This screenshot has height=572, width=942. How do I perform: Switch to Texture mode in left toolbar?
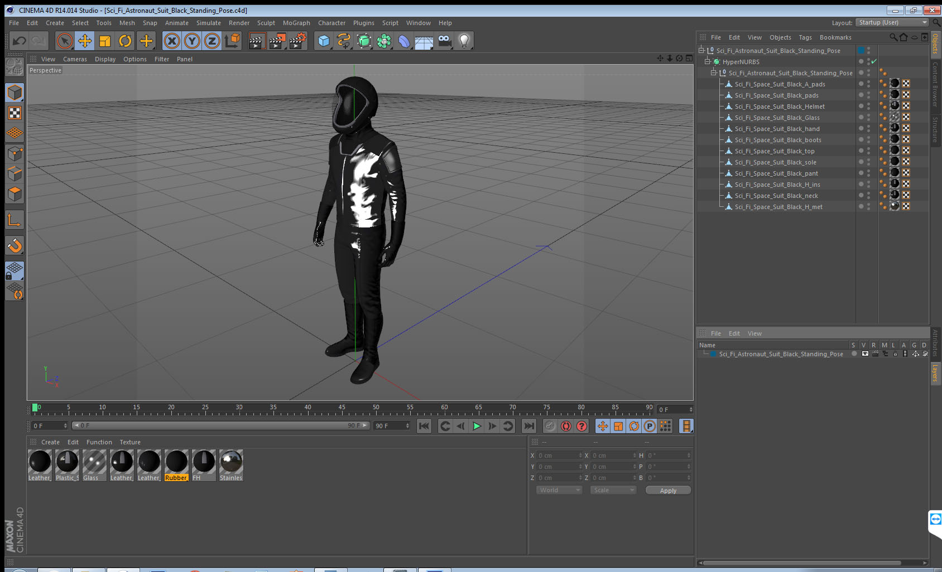[x=15, y=113]
